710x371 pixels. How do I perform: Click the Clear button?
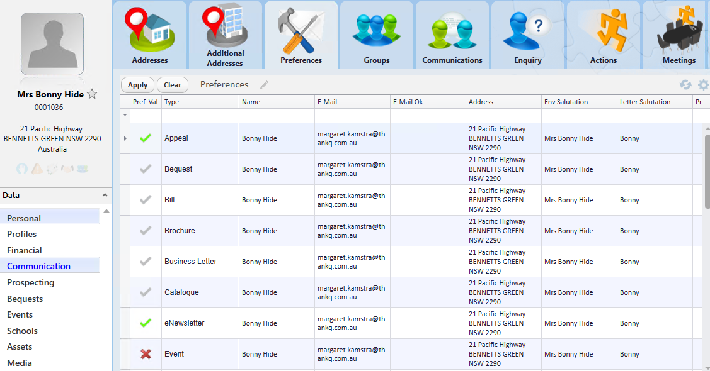pyautogui.click(x=172, y=84)
